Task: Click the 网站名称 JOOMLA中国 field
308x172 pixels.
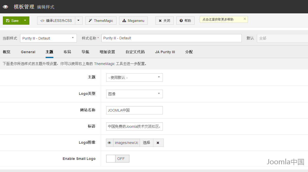Action: click(134, 110)
